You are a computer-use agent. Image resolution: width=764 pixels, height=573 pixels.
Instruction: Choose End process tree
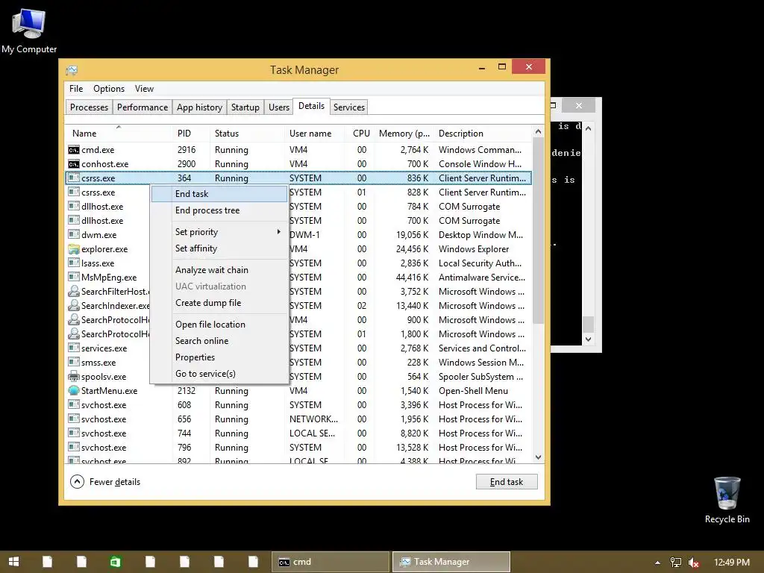point(219,210)
